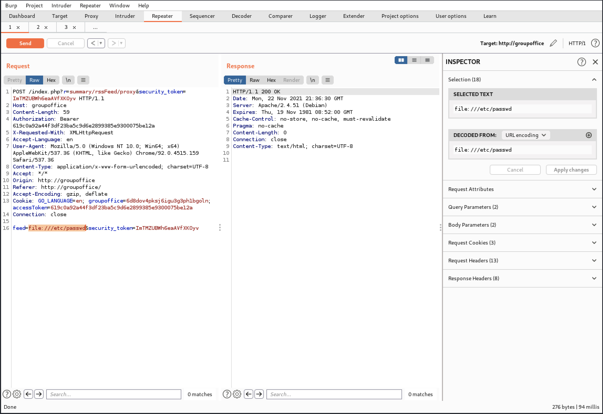This screenshot has height=414, width=603.
Task: Switch to the Decoder tab
Action: tap(241, 16)
